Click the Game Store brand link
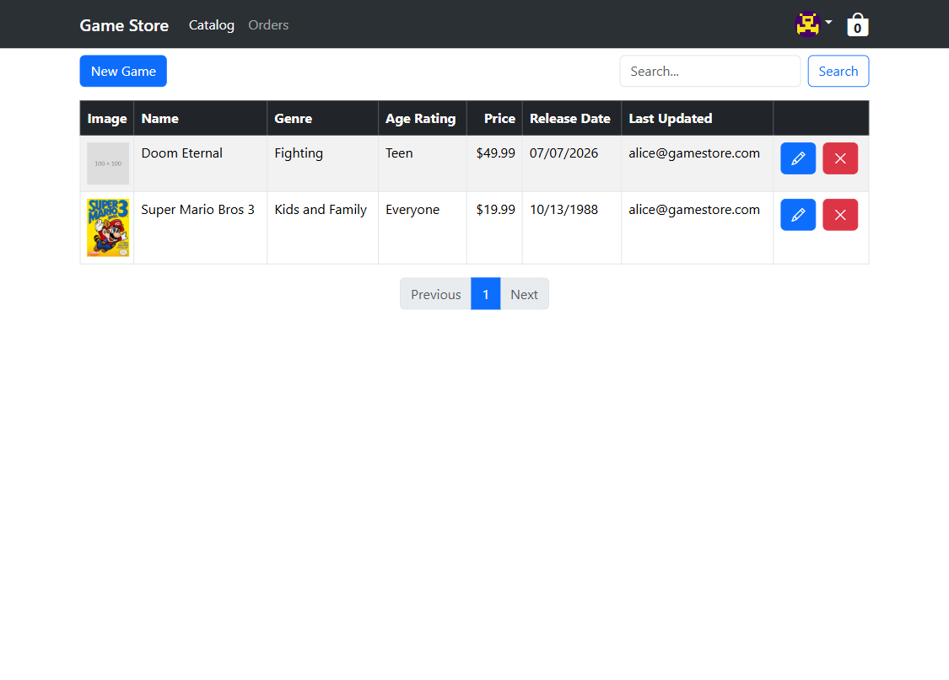 tap(124, 25)
